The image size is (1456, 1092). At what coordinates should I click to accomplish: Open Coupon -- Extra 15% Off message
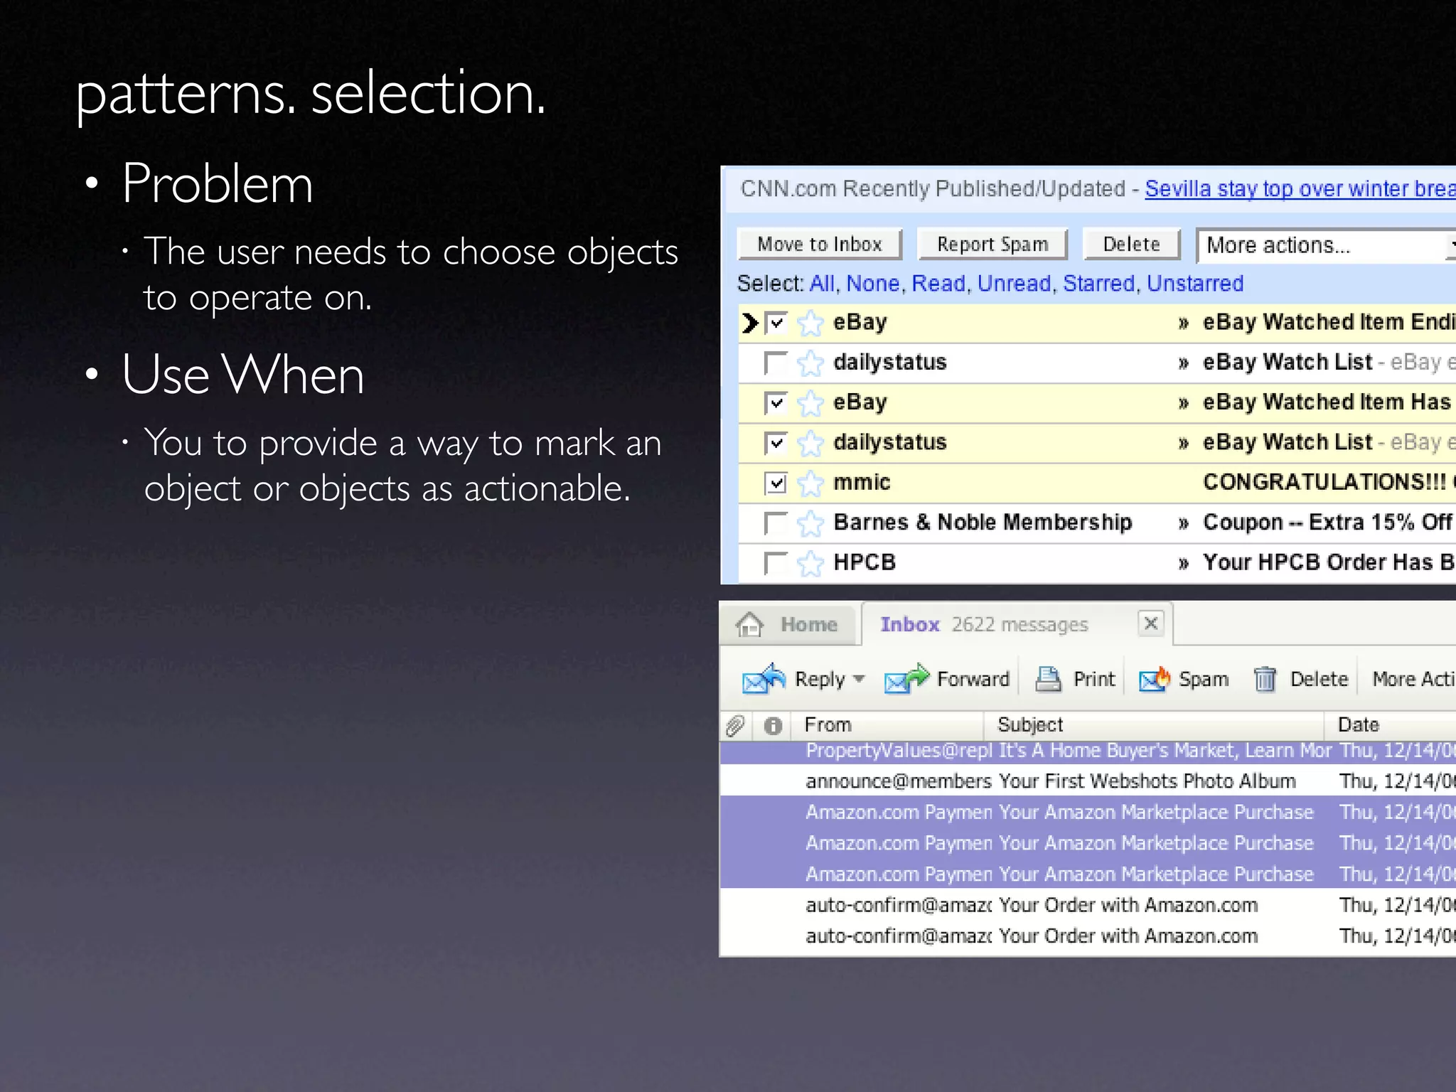[x=1327, y=523]
